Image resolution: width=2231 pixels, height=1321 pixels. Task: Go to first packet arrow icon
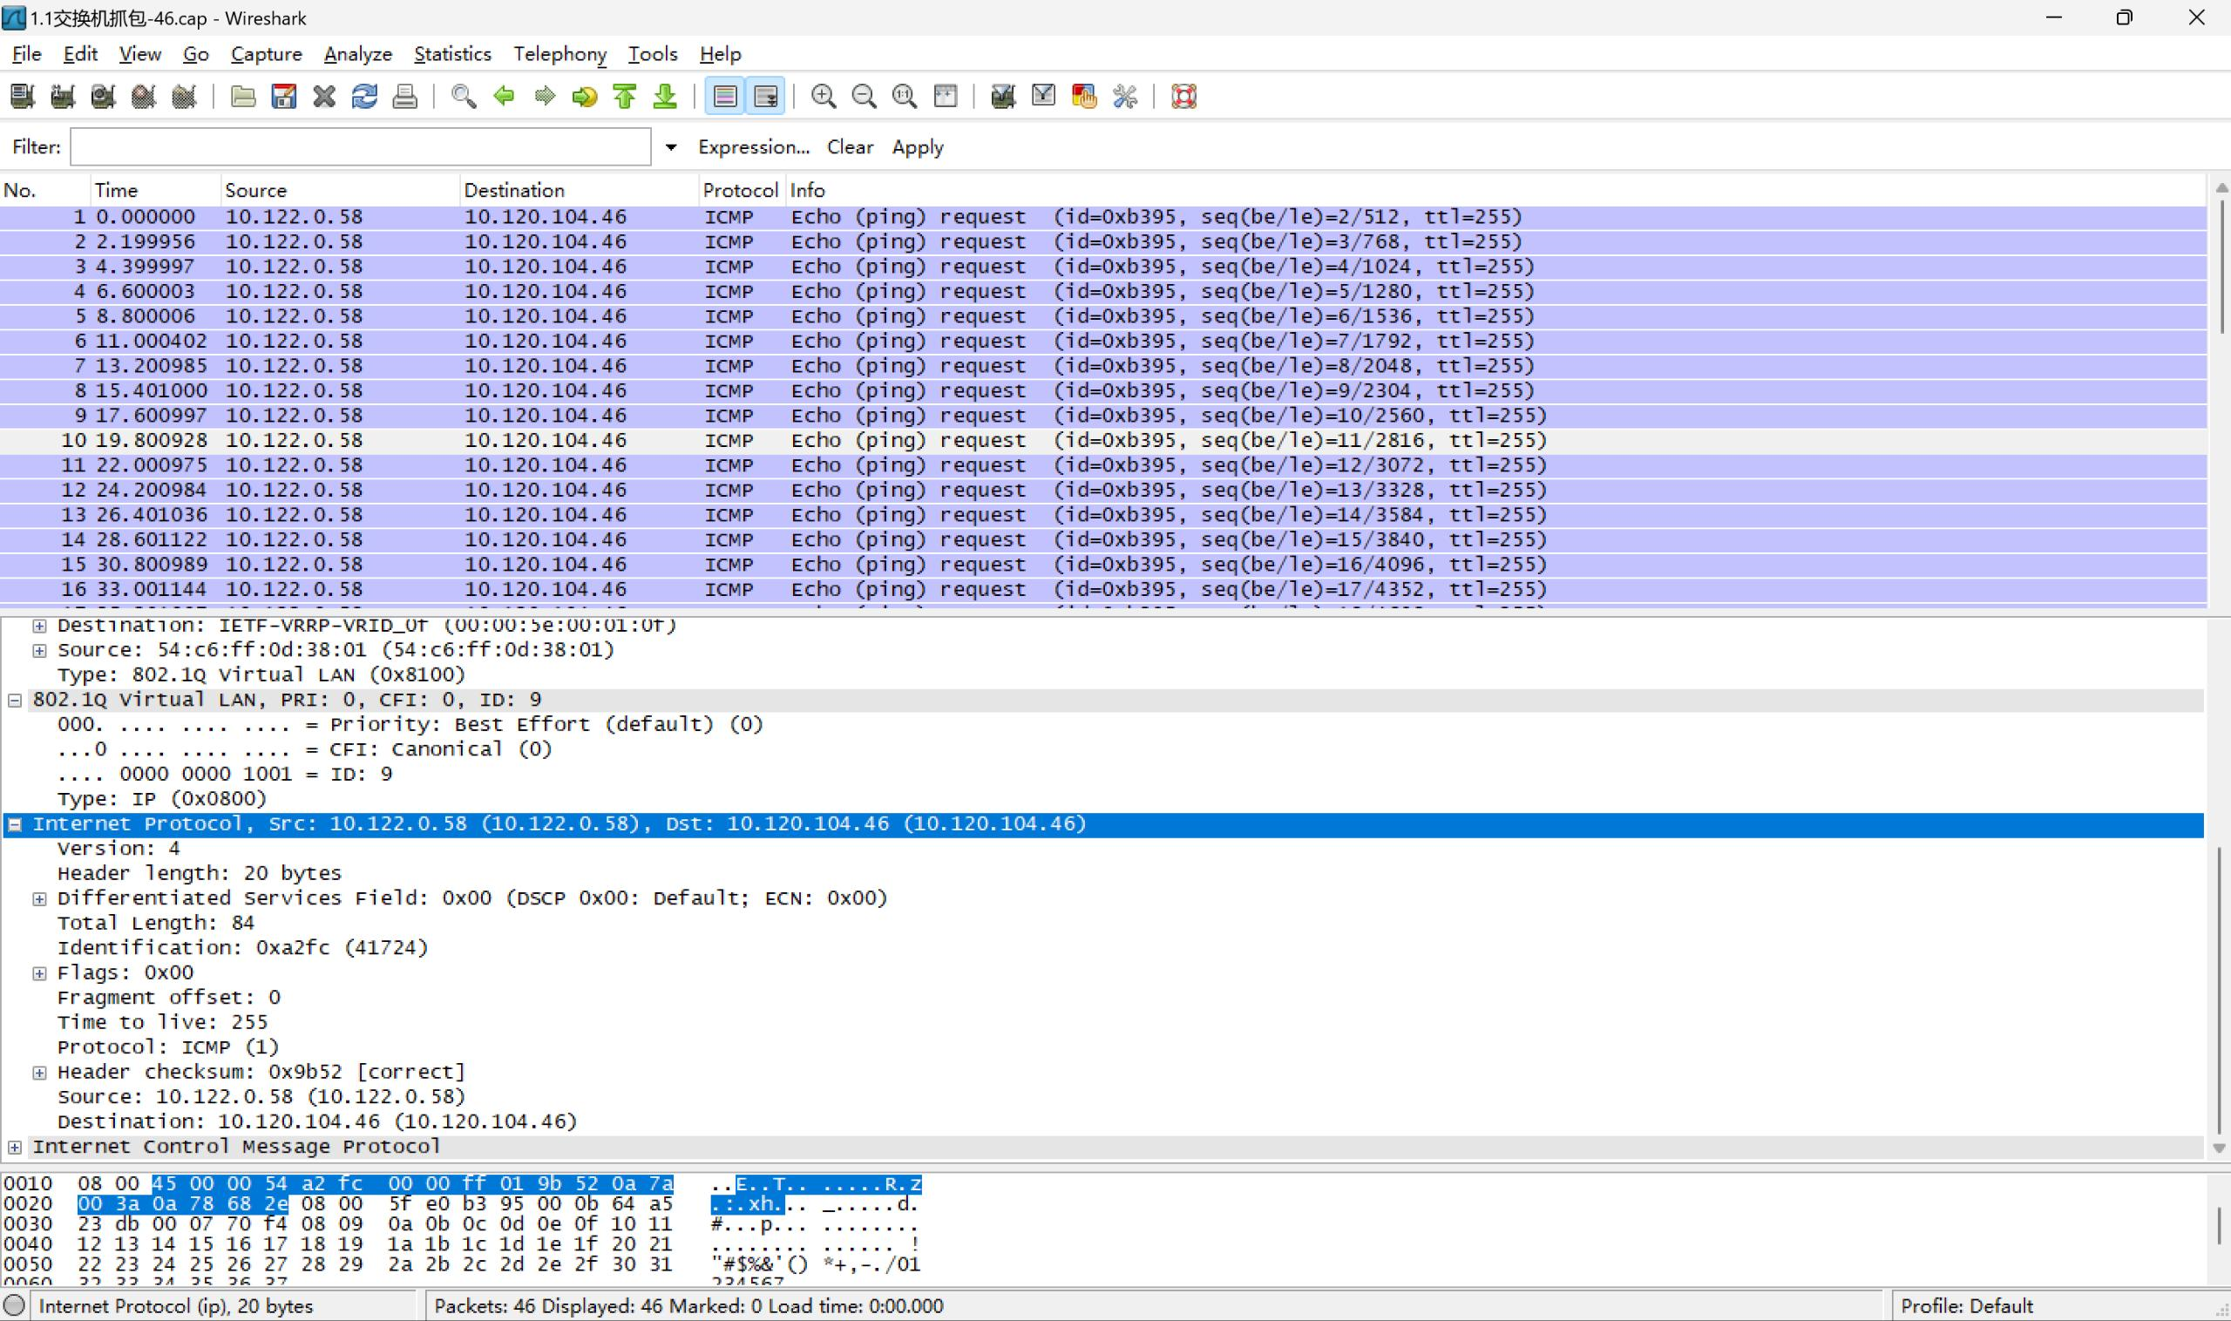click(624, 96)
